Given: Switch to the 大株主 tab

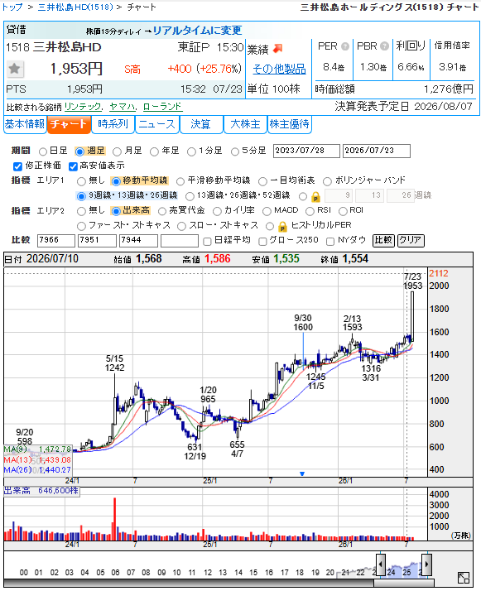Looking at the screenshot, I should [245, 124].
